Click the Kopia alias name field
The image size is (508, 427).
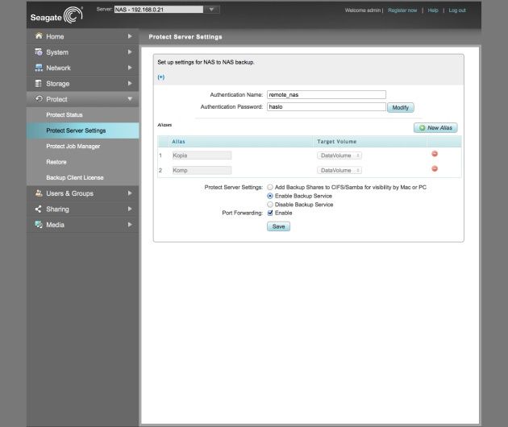pyautogui.click(x=202, y=155)
